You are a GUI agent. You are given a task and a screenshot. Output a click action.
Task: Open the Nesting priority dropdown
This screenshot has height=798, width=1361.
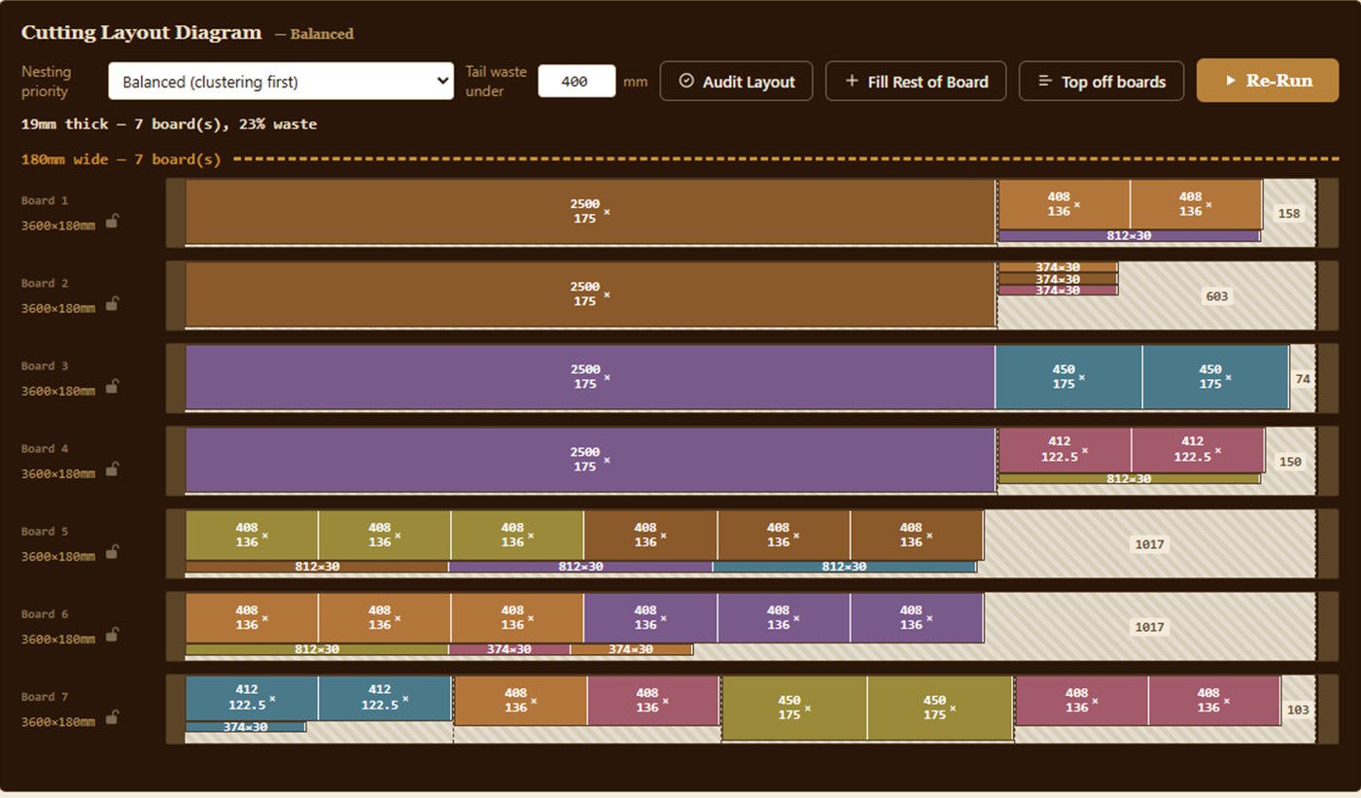tap(281, 82)
